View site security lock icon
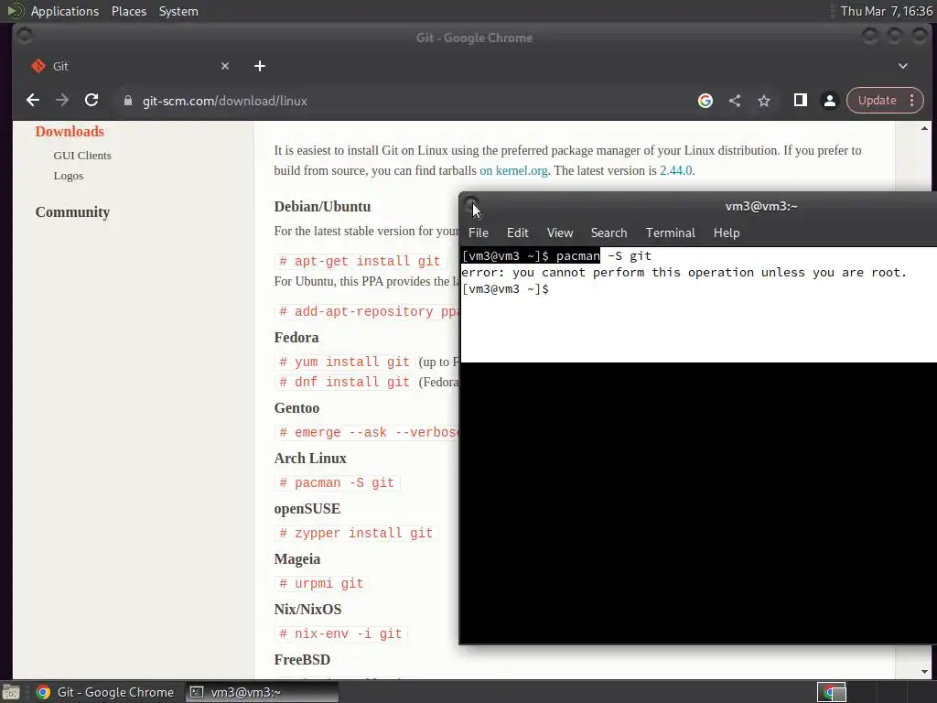937x703 pixels. (x=127, y=101)
